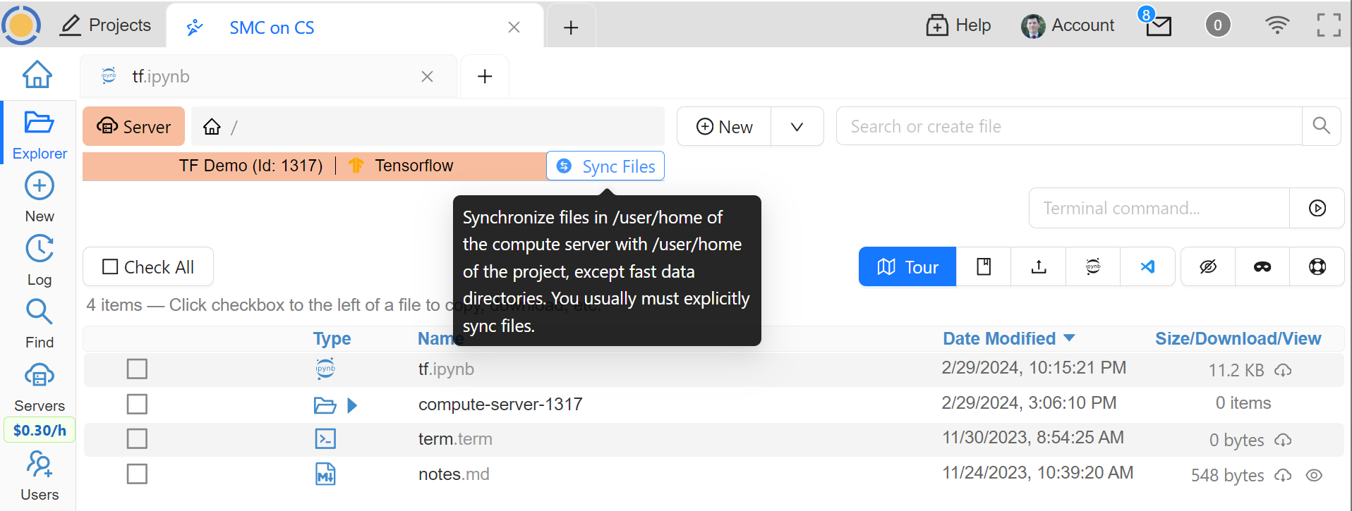Check the box for tf.ipynb

point(137,369)
